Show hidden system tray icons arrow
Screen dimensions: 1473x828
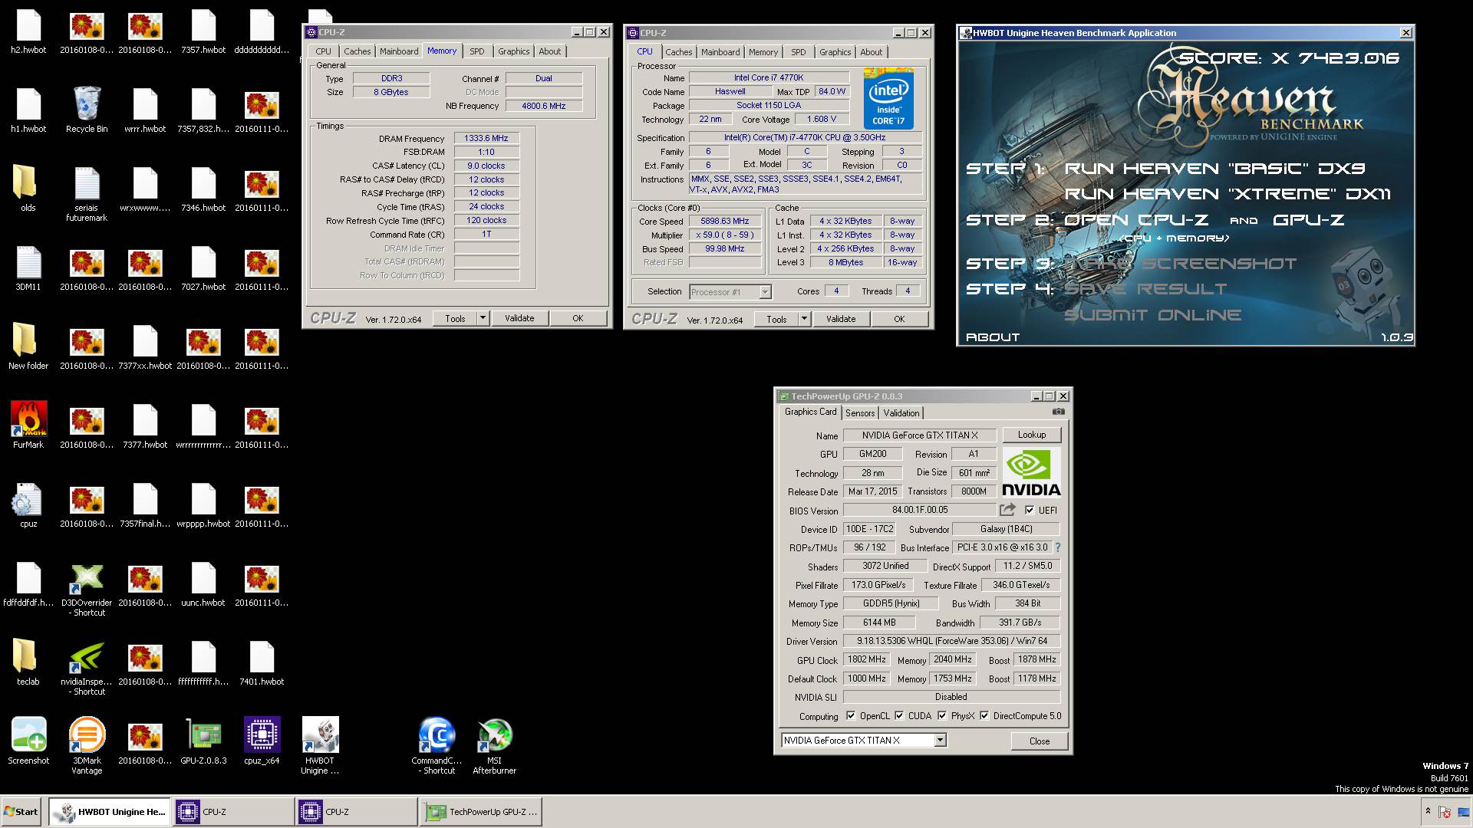[x=1428, y=811]
